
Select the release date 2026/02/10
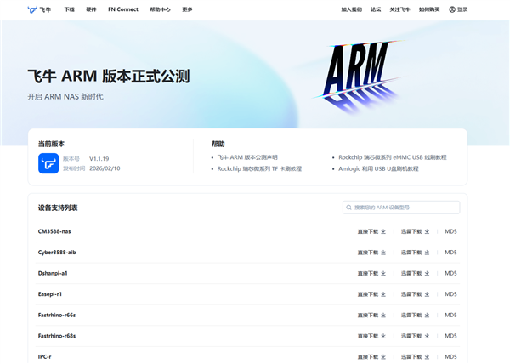coord(105,168)
